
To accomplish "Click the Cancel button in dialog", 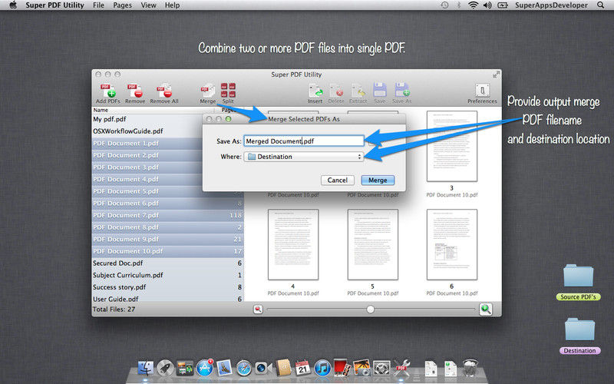I will click(x=338, y=180).
